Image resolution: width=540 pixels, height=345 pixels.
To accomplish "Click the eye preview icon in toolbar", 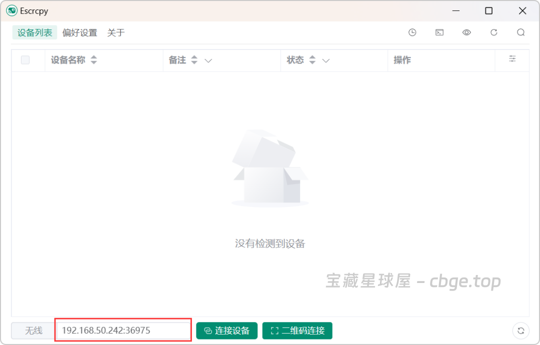I will 466,32.
